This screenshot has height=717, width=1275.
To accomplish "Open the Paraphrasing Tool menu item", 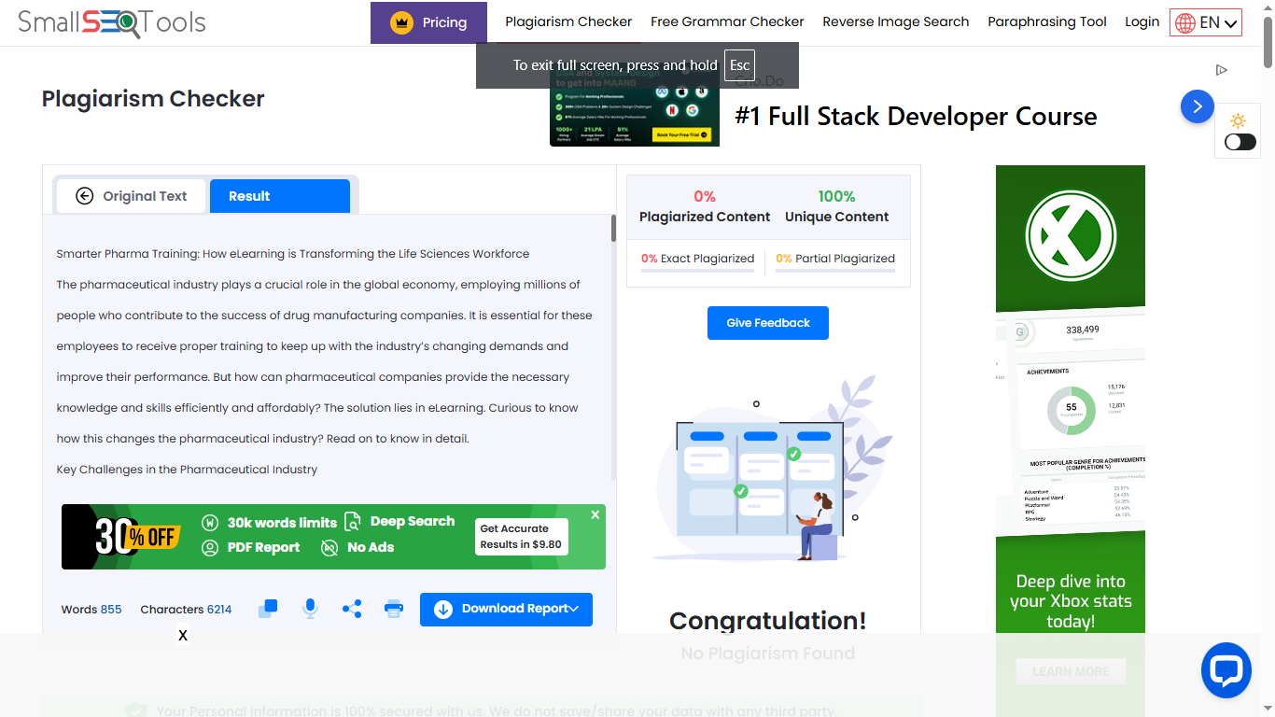I will (x=1047, y=21).
